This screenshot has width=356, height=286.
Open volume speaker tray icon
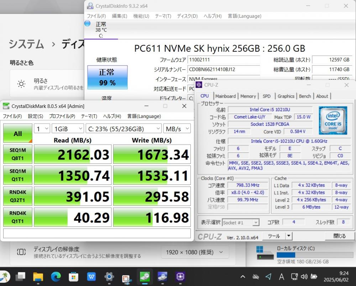304,276
